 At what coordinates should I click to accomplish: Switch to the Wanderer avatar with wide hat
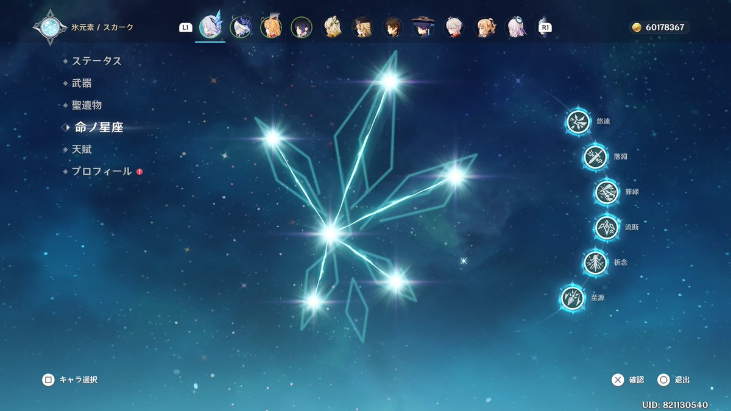pos(422,27)
